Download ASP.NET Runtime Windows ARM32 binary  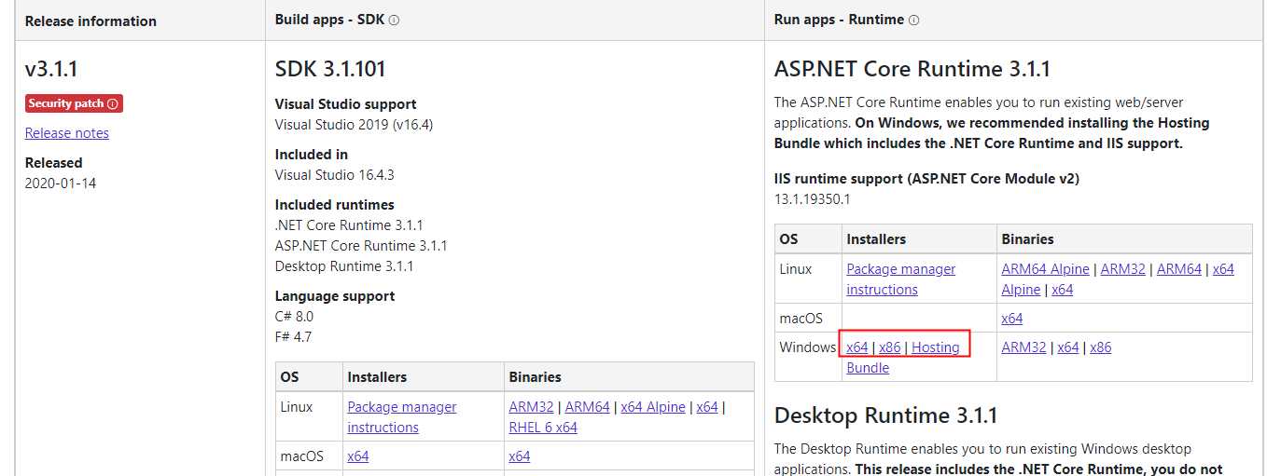[1023, 347]
